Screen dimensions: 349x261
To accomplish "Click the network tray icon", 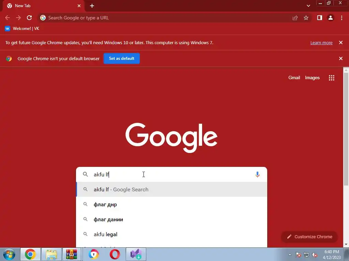I will [306, 255].
